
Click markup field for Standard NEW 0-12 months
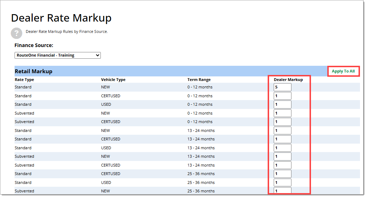pyautogui.click(x=282, y=87)
